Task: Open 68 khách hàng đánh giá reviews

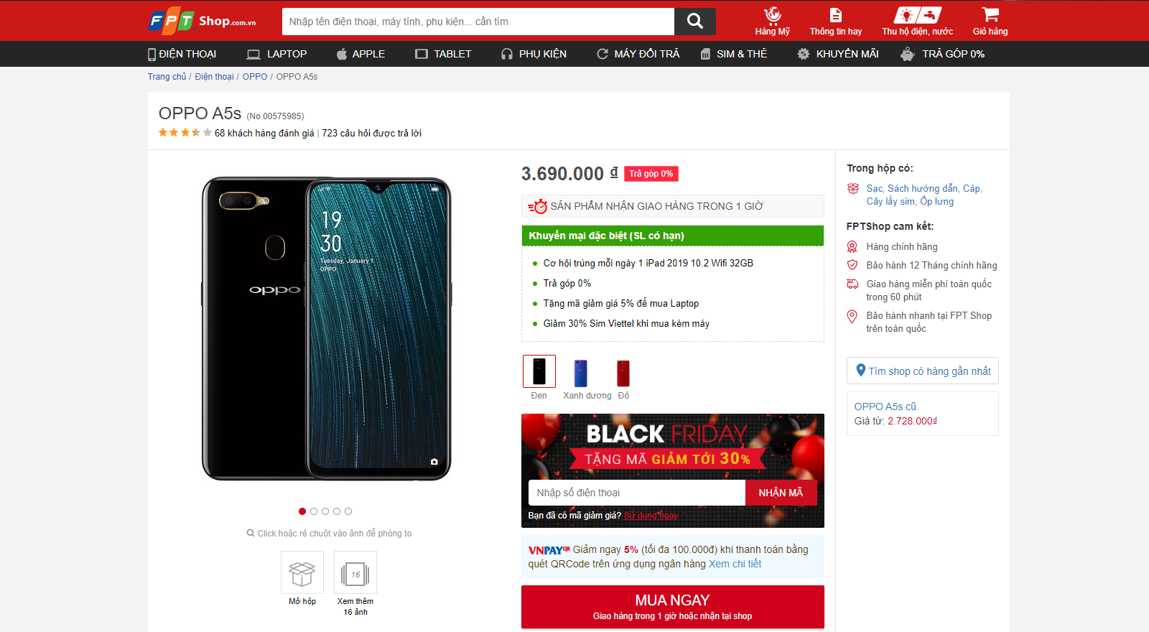Action: [x=264, y=133]
